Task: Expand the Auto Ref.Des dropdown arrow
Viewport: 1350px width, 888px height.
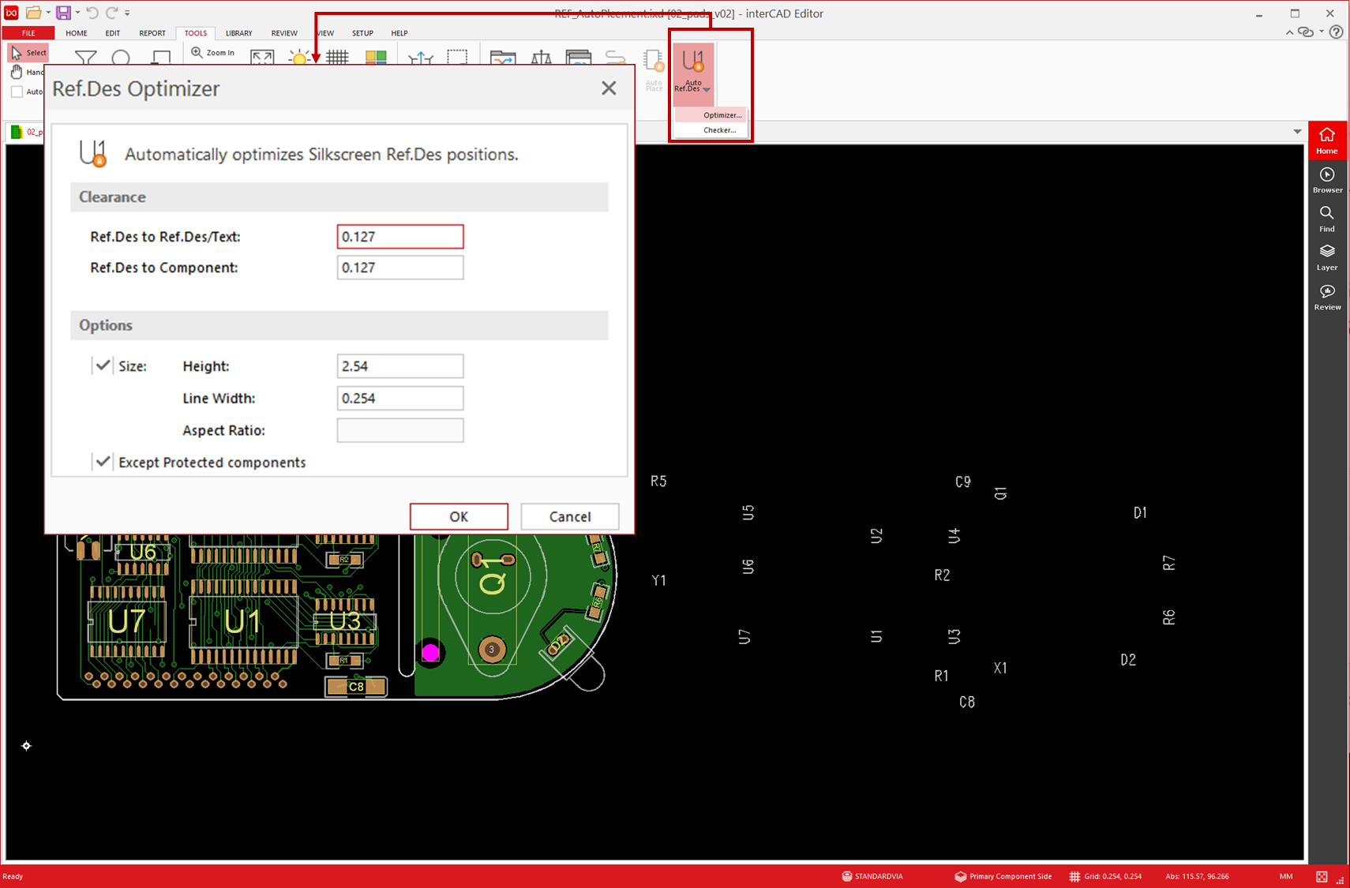Action: [x=707, y=89]
